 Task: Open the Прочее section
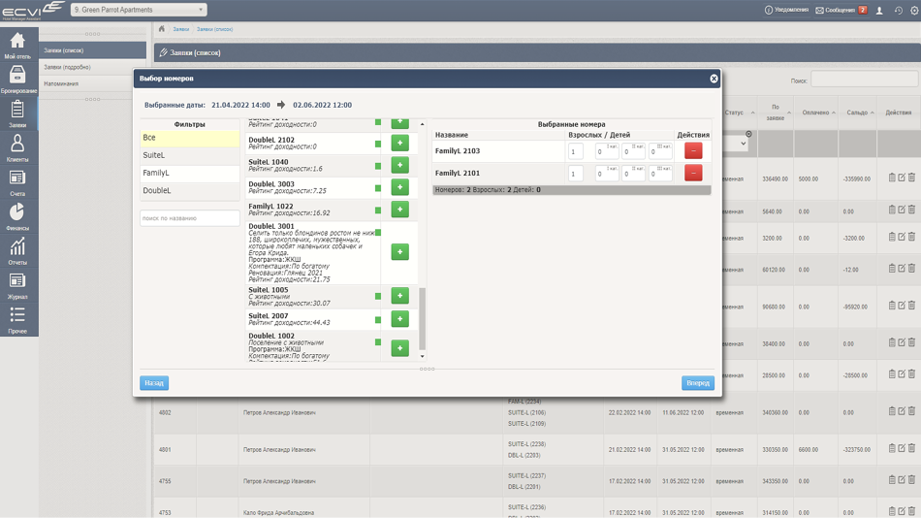point(17,320)
